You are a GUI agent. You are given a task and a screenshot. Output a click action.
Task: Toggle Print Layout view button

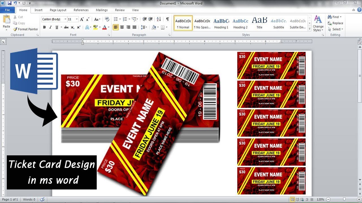[x=293, y=199]
